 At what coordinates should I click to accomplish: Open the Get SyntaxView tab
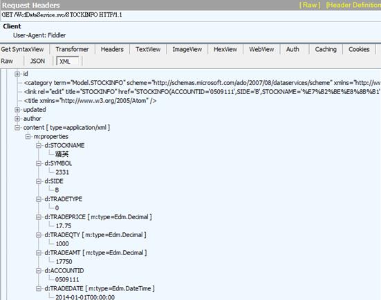point(22,49)
